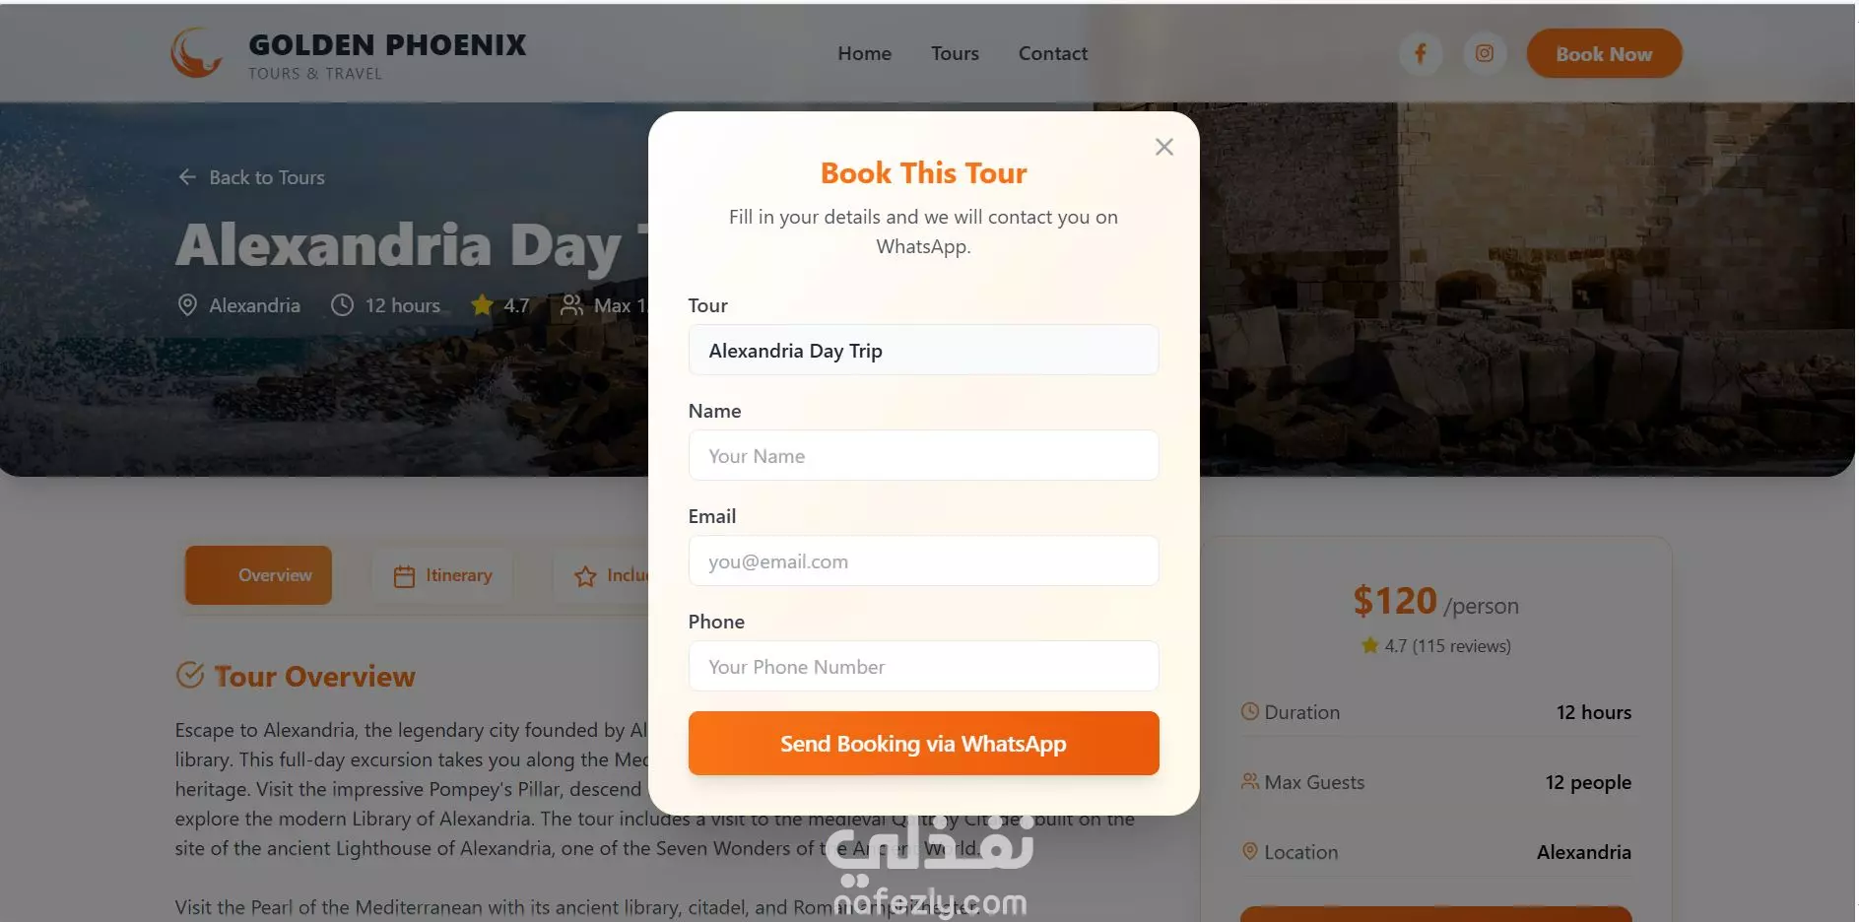
Task: Switch to the Overview tab
Action: pyautogui.click(x=258, y=575)
